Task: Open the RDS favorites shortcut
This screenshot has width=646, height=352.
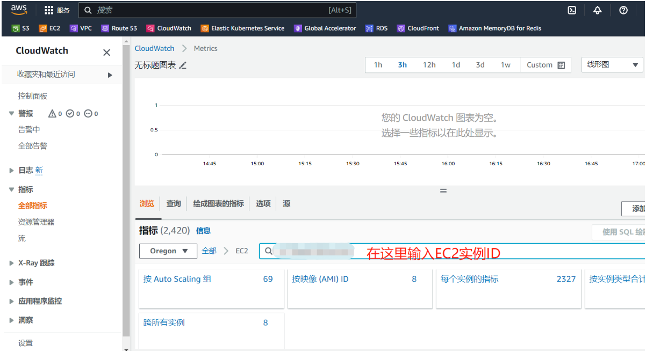Action: coord(377,28)
